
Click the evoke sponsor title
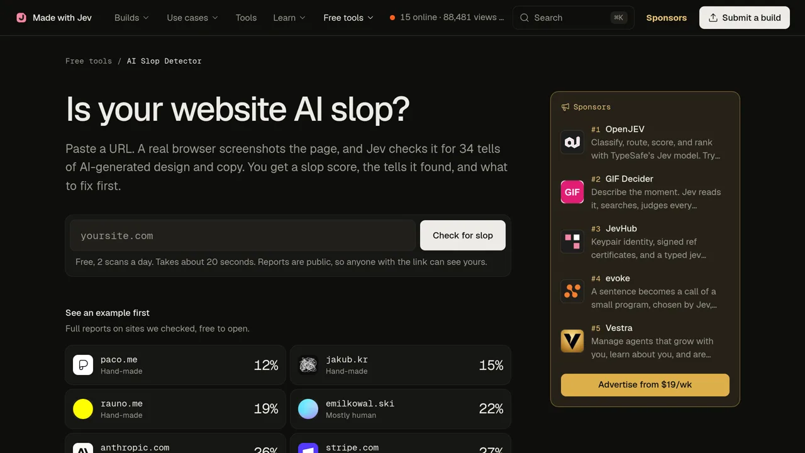[x=618, y=278]
